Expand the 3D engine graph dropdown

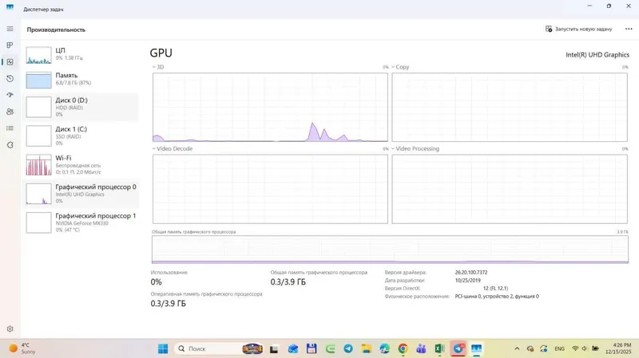[158, 67]
